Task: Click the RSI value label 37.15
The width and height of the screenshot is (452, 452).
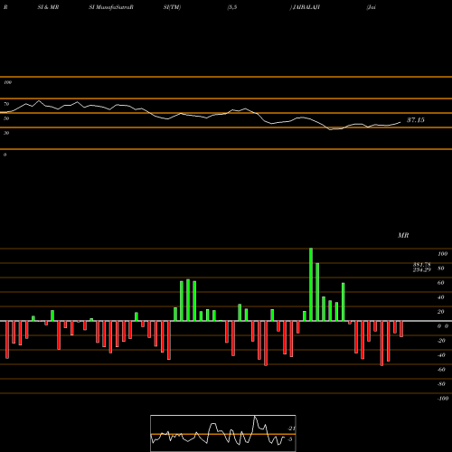Action: (416, 120)
